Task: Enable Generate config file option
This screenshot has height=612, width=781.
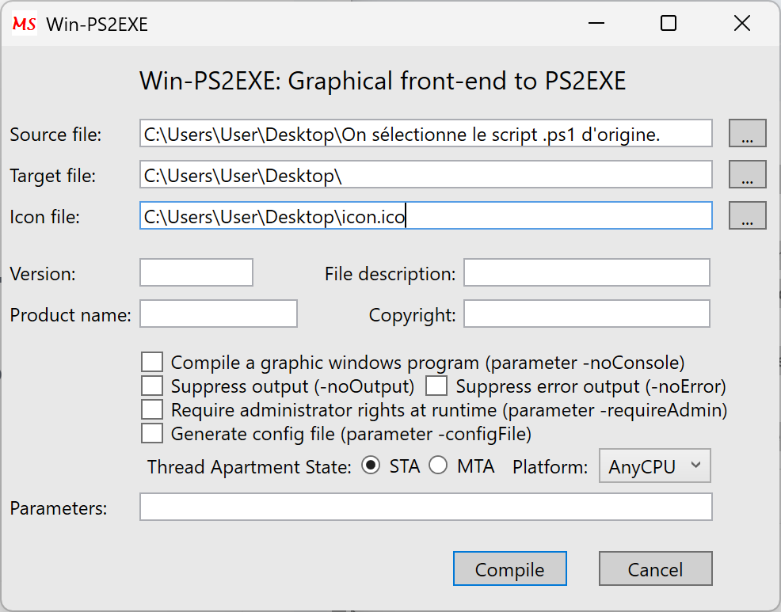Action: pos(151,433)
